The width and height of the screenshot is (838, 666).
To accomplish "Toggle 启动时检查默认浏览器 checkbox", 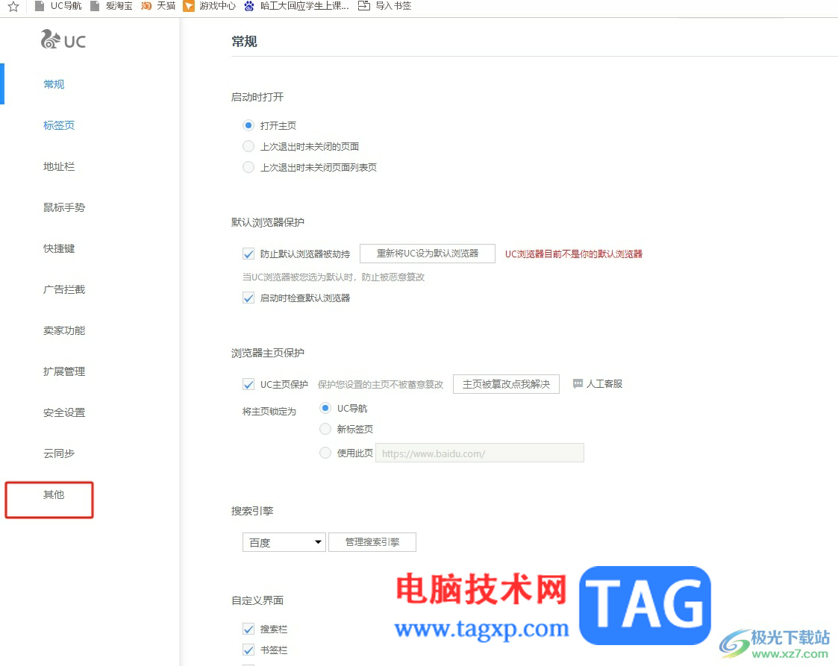I will 248,298.
